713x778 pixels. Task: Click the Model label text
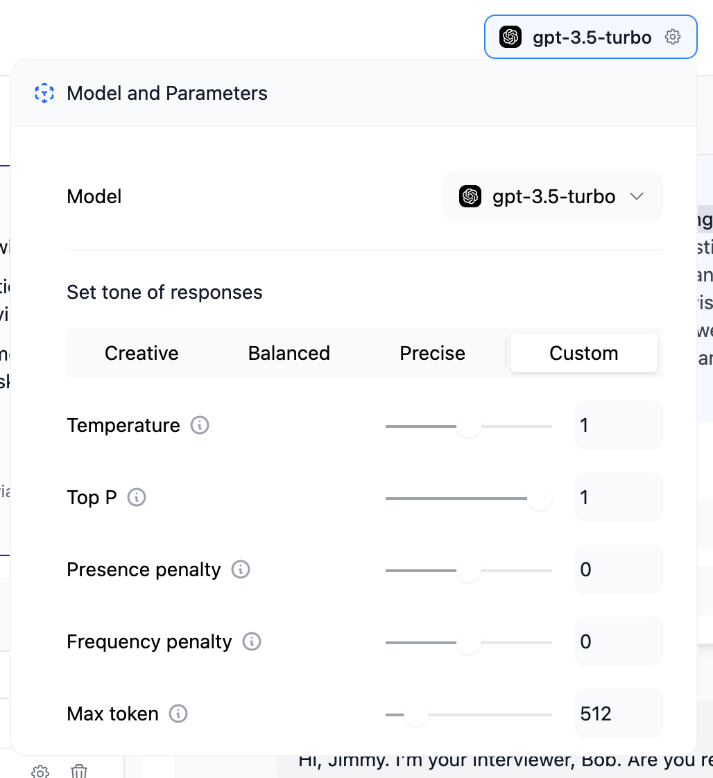pos(94,196)
